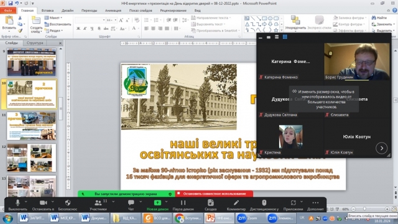Click the Контур фигуры shape outline button
This screenshot has height=224, width=398.
[x=349, y=24]
